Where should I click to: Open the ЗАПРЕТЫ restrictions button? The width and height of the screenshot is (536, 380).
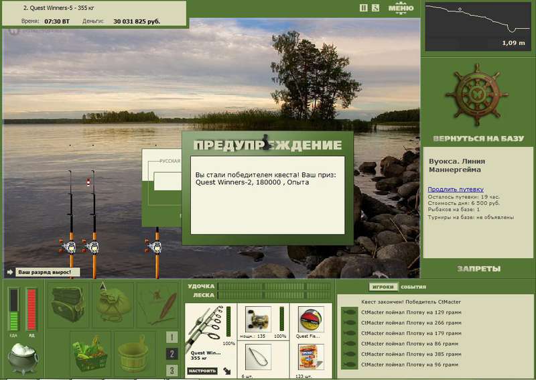click(478, 269)
